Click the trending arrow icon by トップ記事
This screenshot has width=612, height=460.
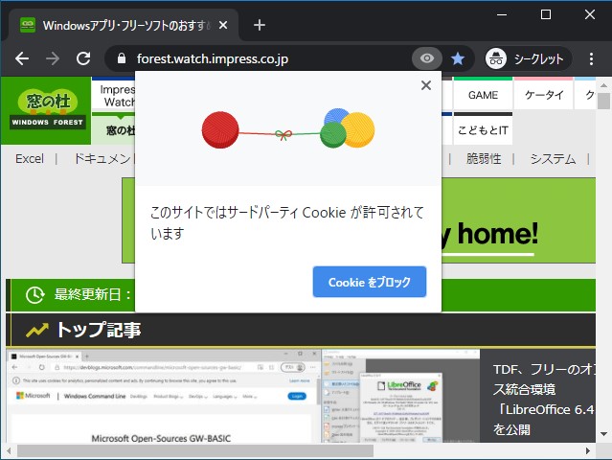(37, 330)
